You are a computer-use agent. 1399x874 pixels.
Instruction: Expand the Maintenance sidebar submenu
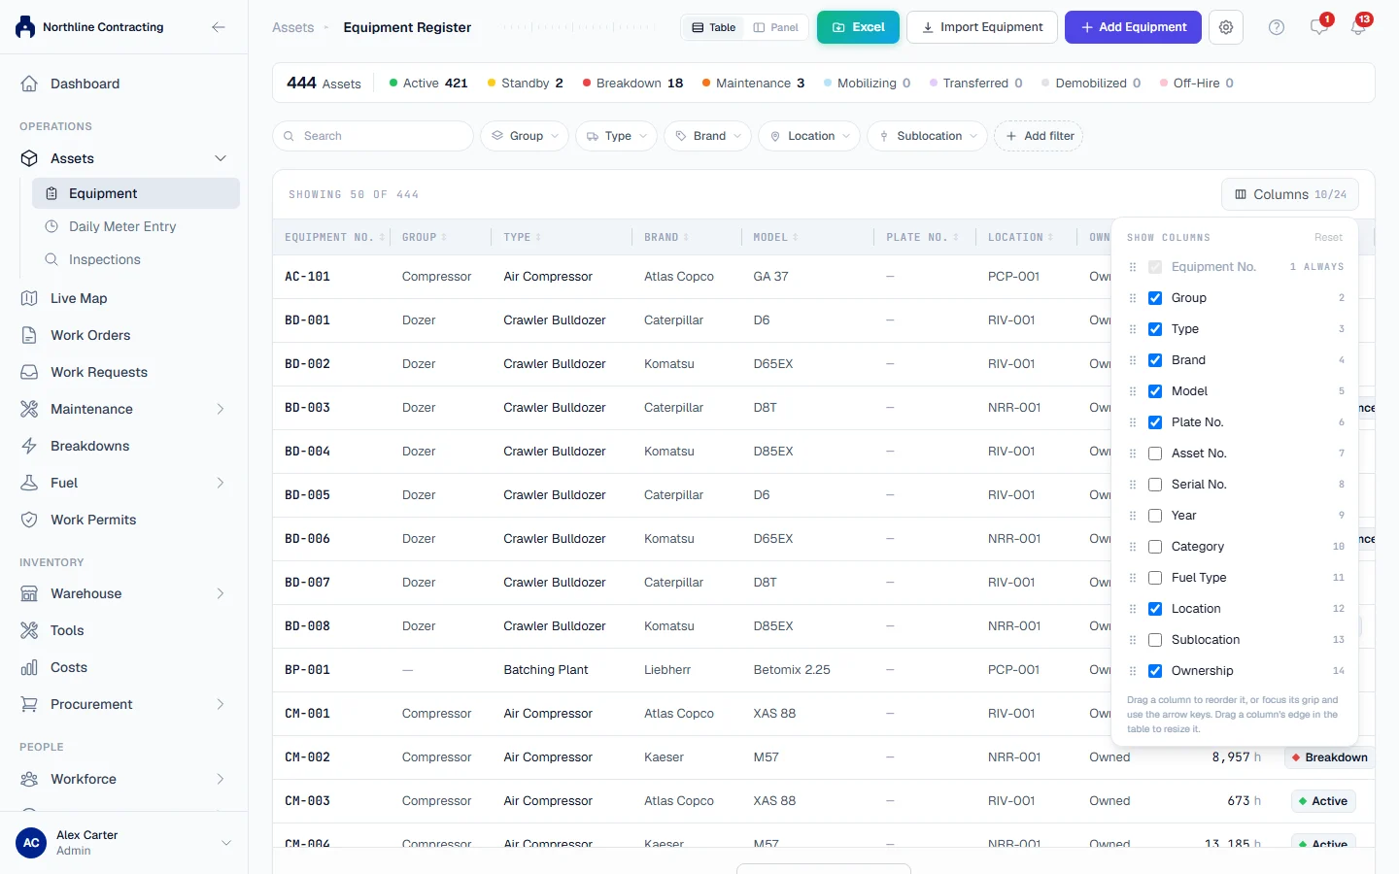(x=221, y=409)
